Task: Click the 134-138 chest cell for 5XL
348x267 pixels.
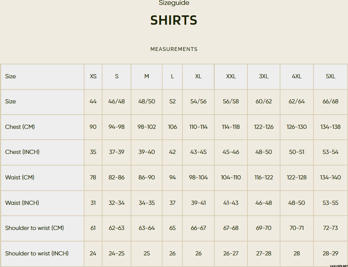Action: [x=330, y=127]
